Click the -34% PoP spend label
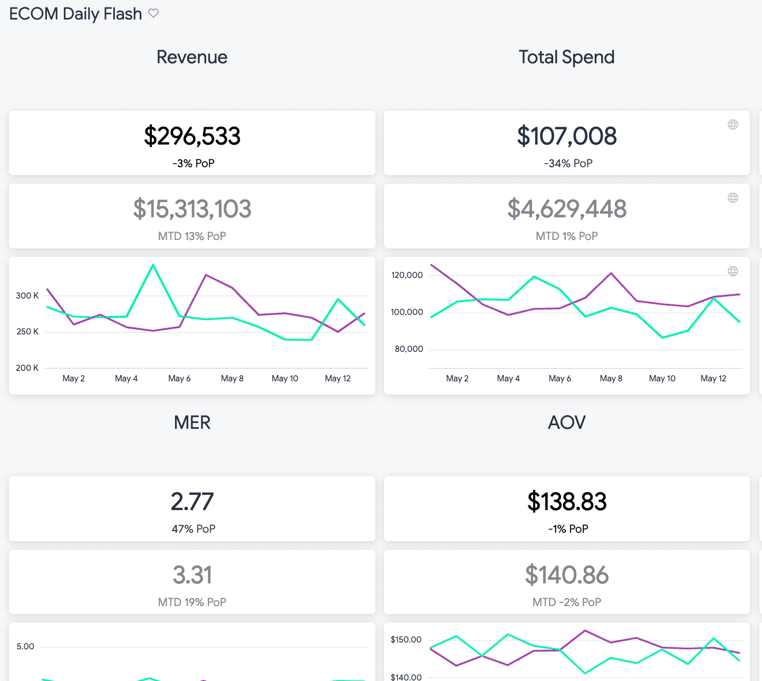762x681 pixels. tap(568, 164)
